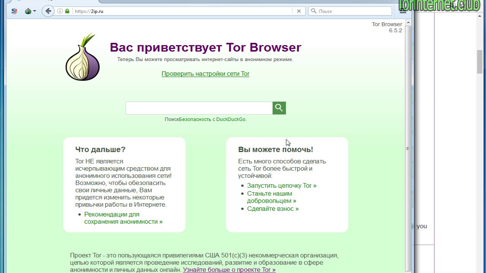This screenshot has height=273, width=486.
Task: Open the Сделайте взнос link
Action: pyautogui.click(x=273, y=209)
